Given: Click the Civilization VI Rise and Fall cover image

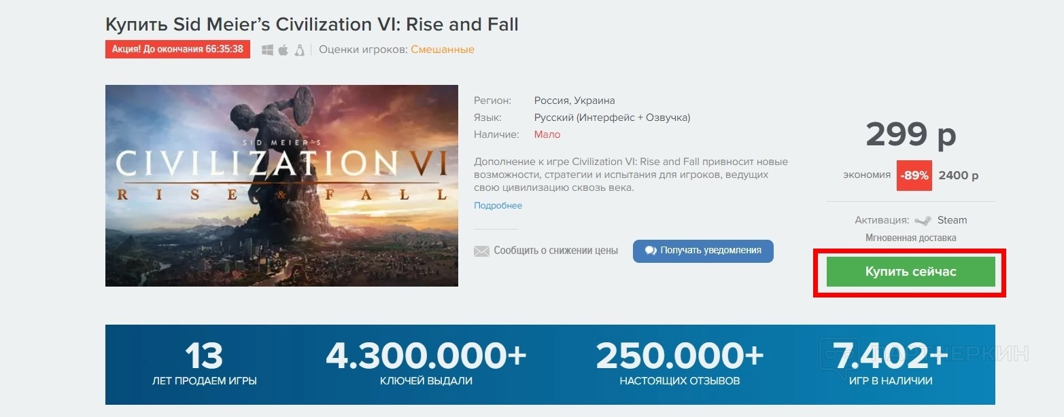Looking at the screenshot, I should click(281, 185).
